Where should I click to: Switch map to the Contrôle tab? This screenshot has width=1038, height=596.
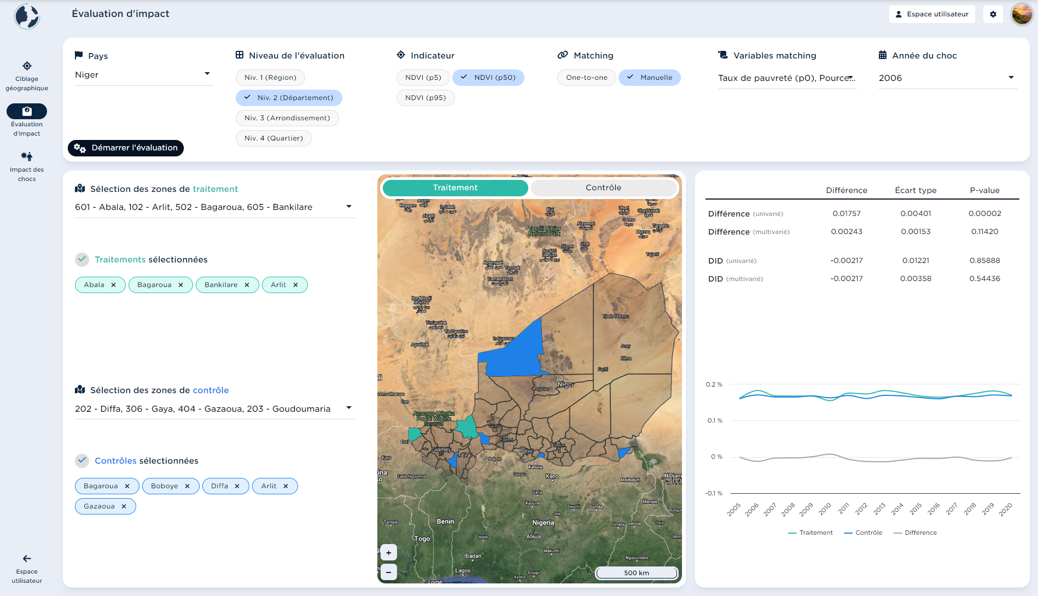(x=603, y=188)
